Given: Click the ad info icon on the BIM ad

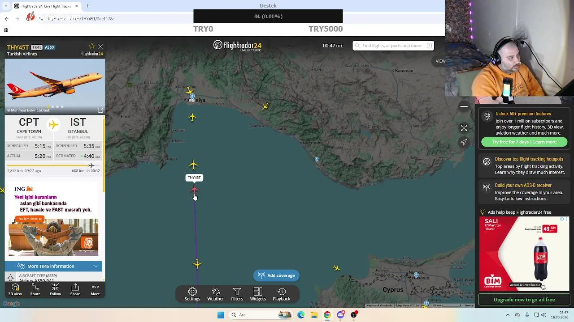Looking at the screenshot, I should click(562, 219).
